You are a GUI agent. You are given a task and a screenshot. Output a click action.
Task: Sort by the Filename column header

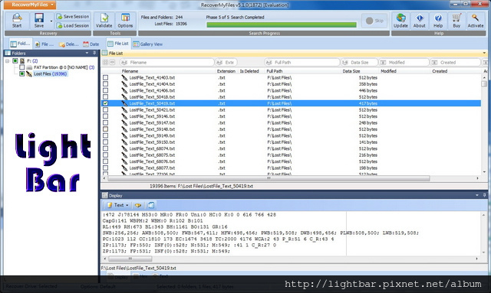click(130, 71)
